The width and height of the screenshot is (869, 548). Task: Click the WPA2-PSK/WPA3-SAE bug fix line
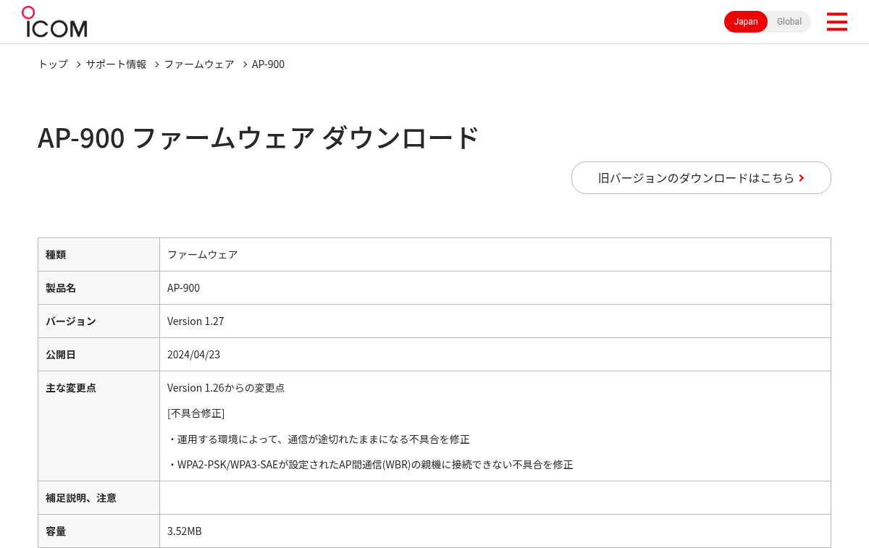point(370,465)
